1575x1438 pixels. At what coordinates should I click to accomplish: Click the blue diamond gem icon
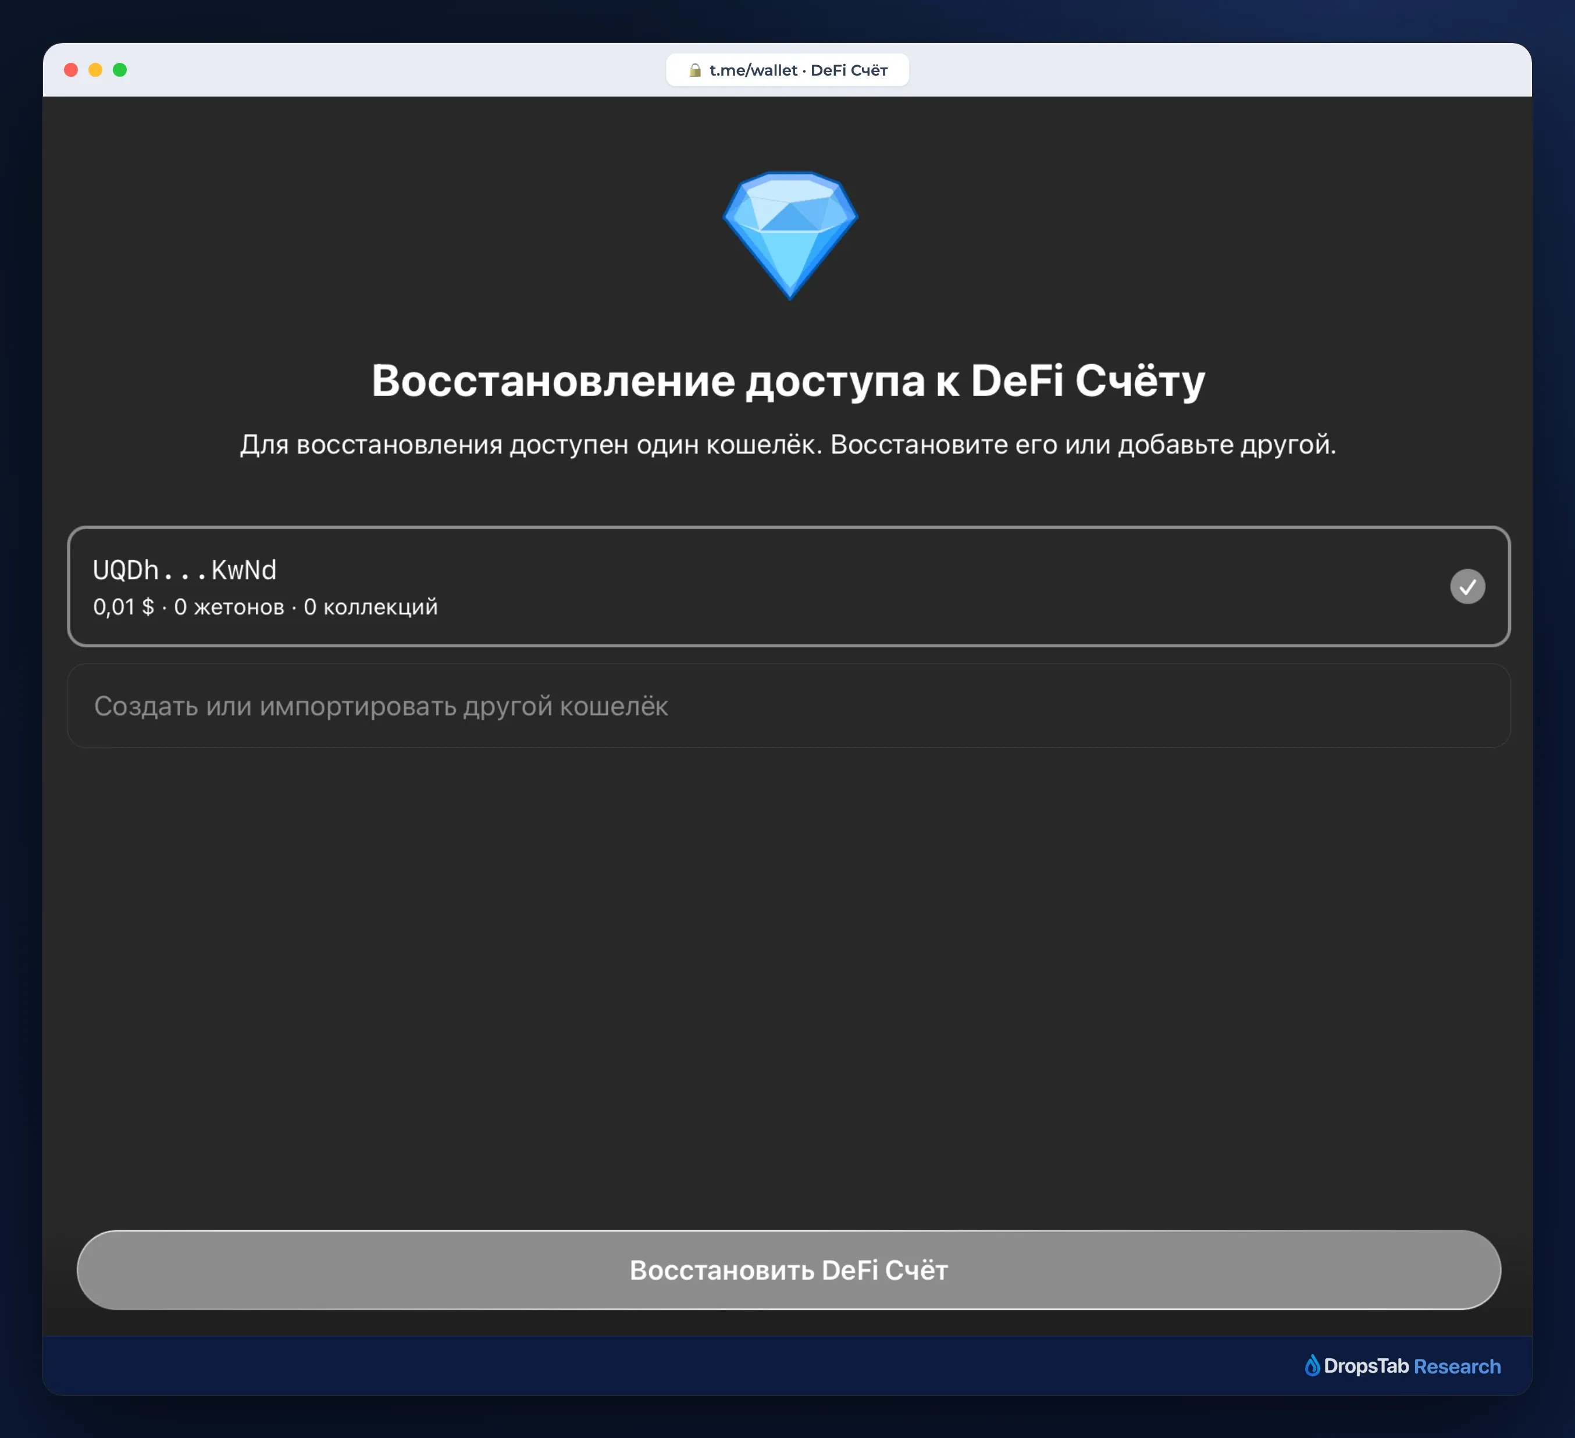point(790,235)
